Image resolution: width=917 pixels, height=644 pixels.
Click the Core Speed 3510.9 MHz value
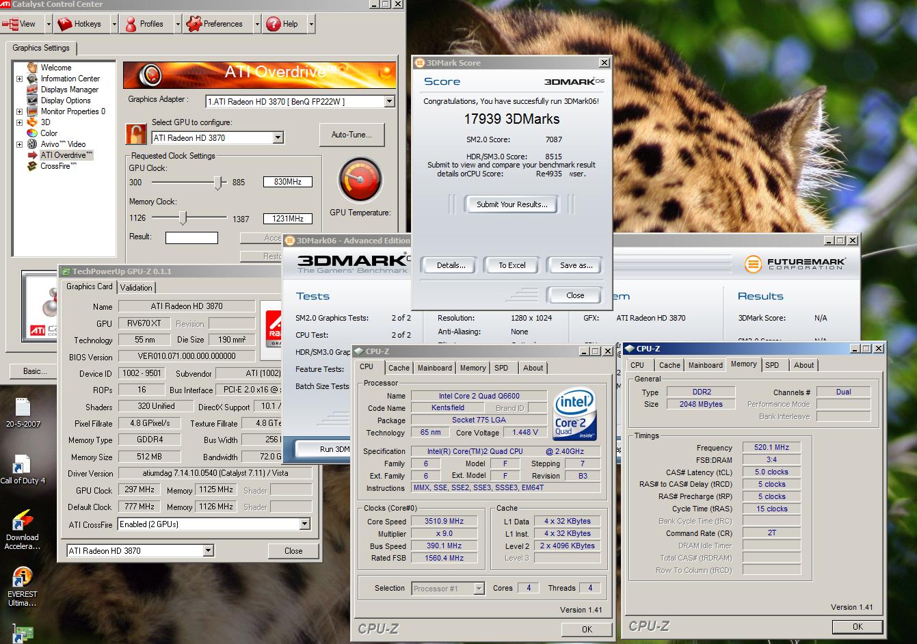click(x=444, y=521)
